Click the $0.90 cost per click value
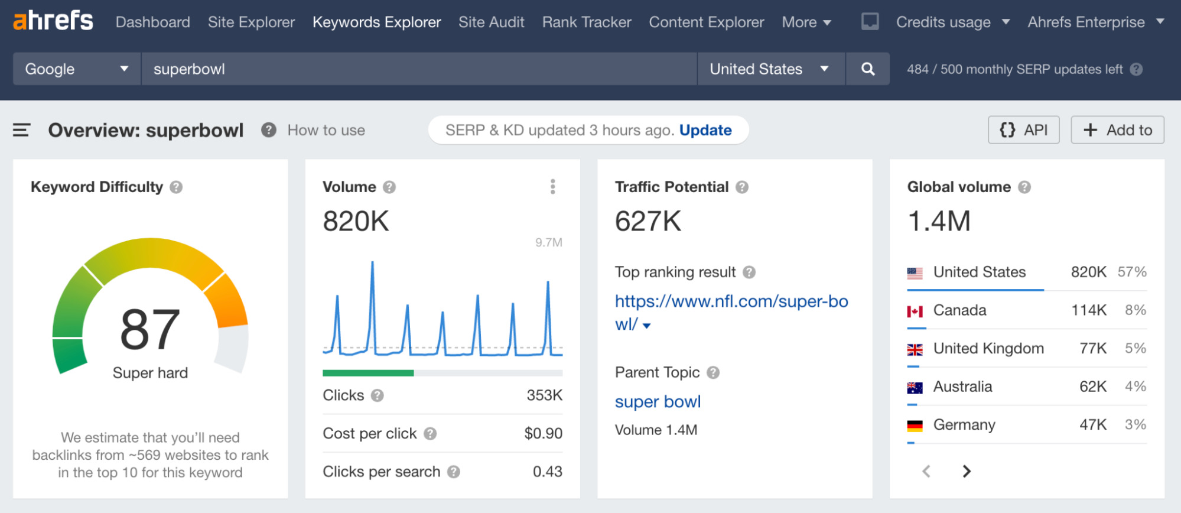This screenshot has width=1181, height=513. 543,434
